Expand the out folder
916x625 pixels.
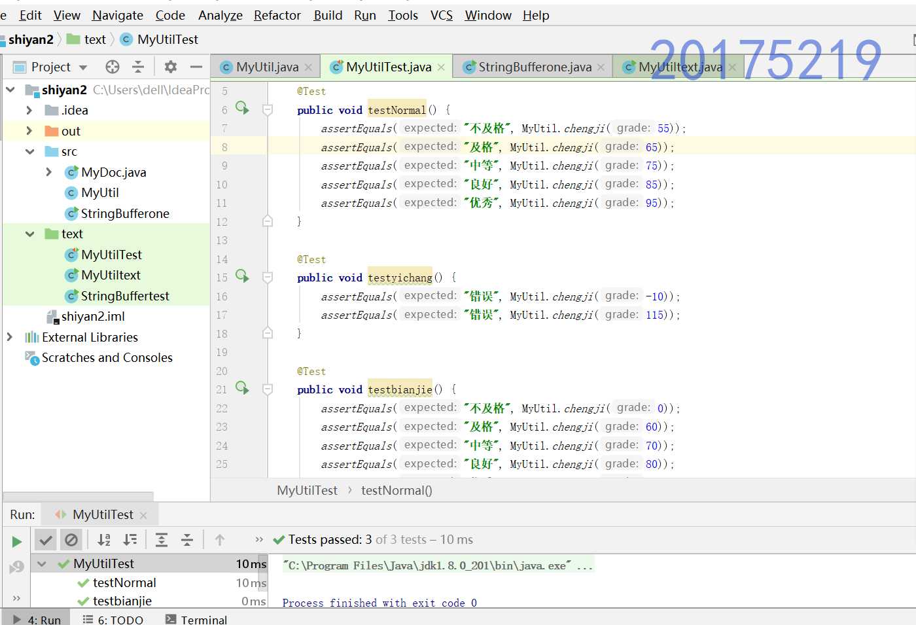(x=29, y=131)
